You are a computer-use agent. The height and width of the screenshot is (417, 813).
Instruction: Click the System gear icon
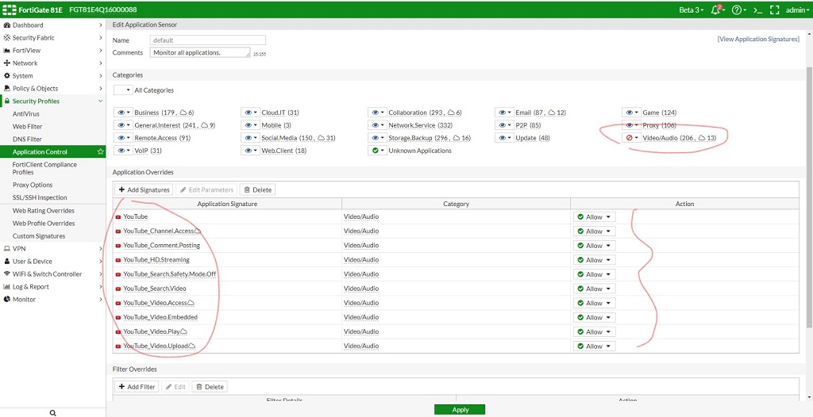6,75
